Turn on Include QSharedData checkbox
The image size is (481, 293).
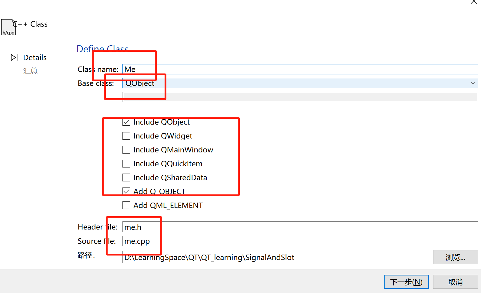126,177
